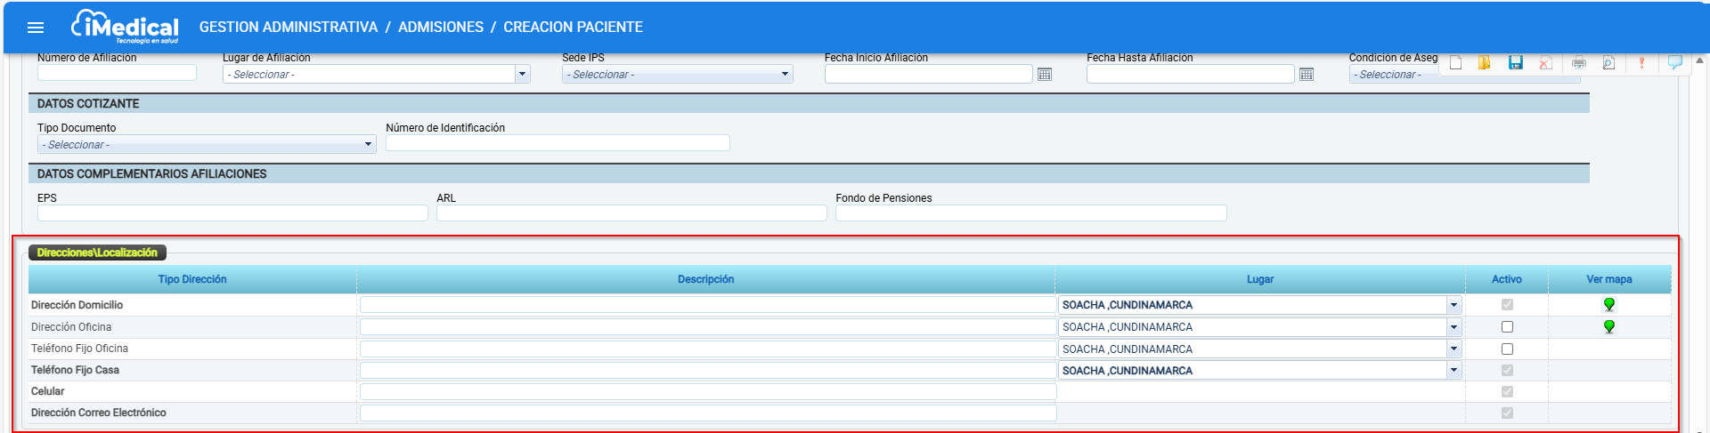Go to GESTION ADMINISTRATIVA breadcrumb

(289, 28)
